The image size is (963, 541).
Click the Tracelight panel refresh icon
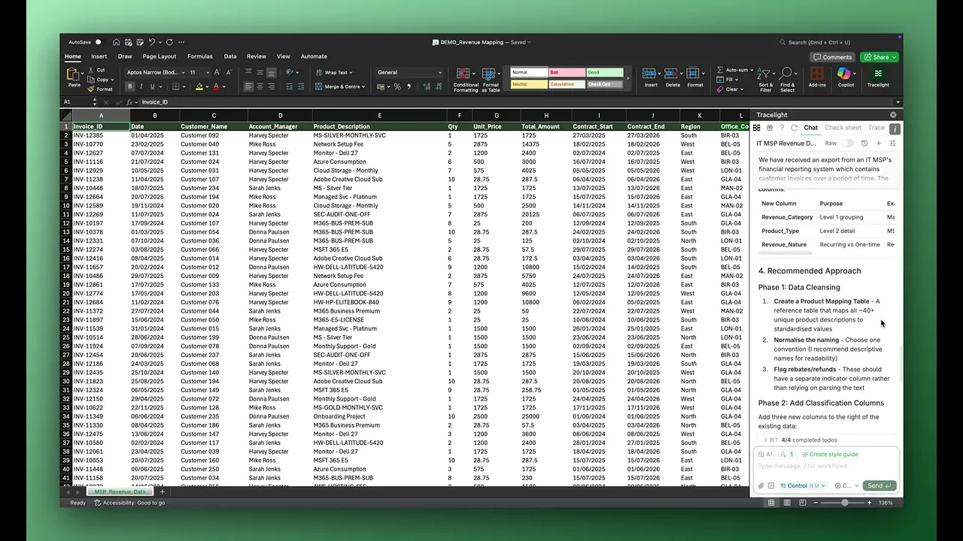click(794, 128)
